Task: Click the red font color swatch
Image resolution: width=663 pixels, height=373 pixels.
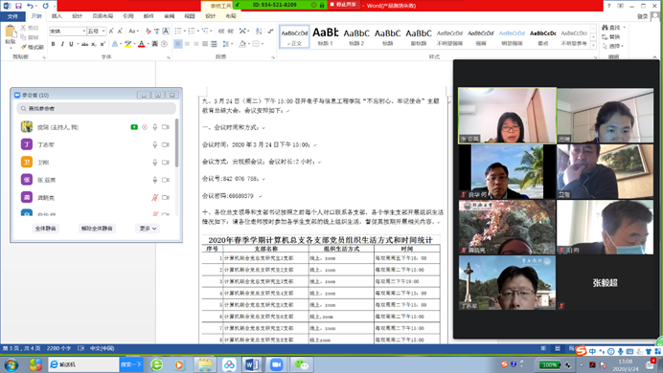Action: pos(141,44)
